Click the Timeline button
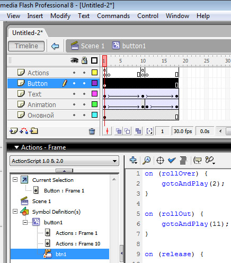The width and height of the screenshot is (231, 263). pos(26,46)
